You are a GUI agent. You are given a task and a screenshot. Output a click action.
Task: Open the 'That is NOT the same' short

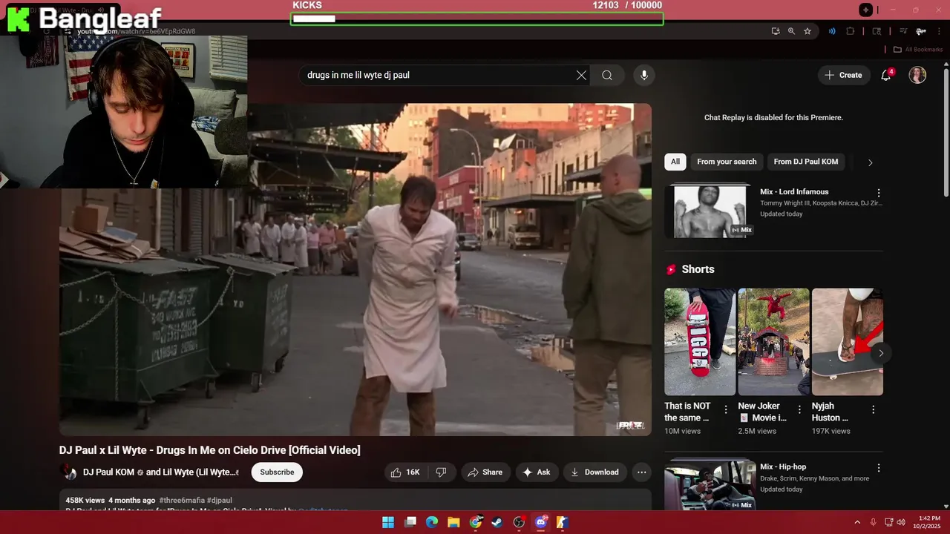point(700,342)
